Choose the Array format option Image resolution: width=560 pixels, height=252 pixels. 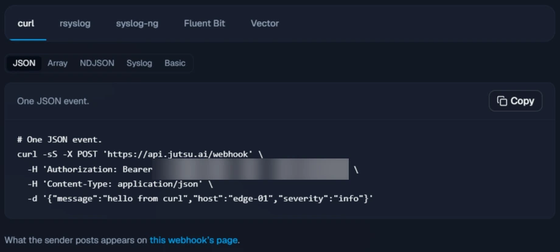[57, 63]
